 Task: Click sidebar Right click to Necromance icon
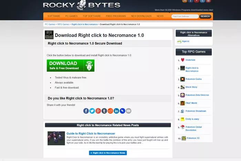click(182, 68)
